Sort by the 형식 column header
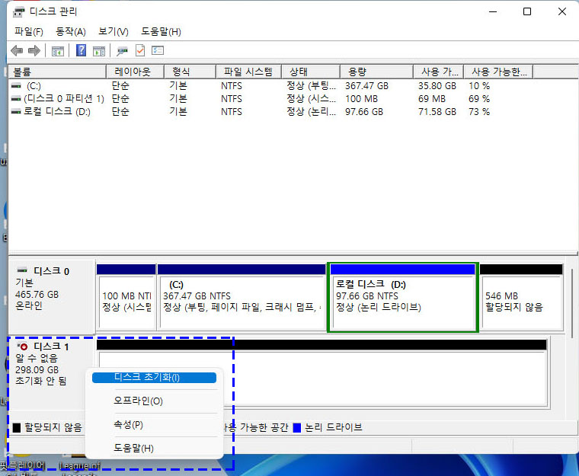 coord(190,72)
